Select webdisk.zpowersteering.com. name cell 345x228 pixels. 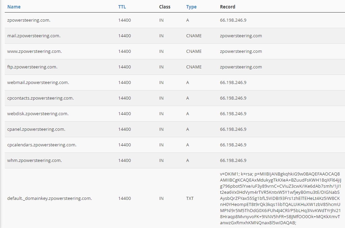click(x=38, y=114)
